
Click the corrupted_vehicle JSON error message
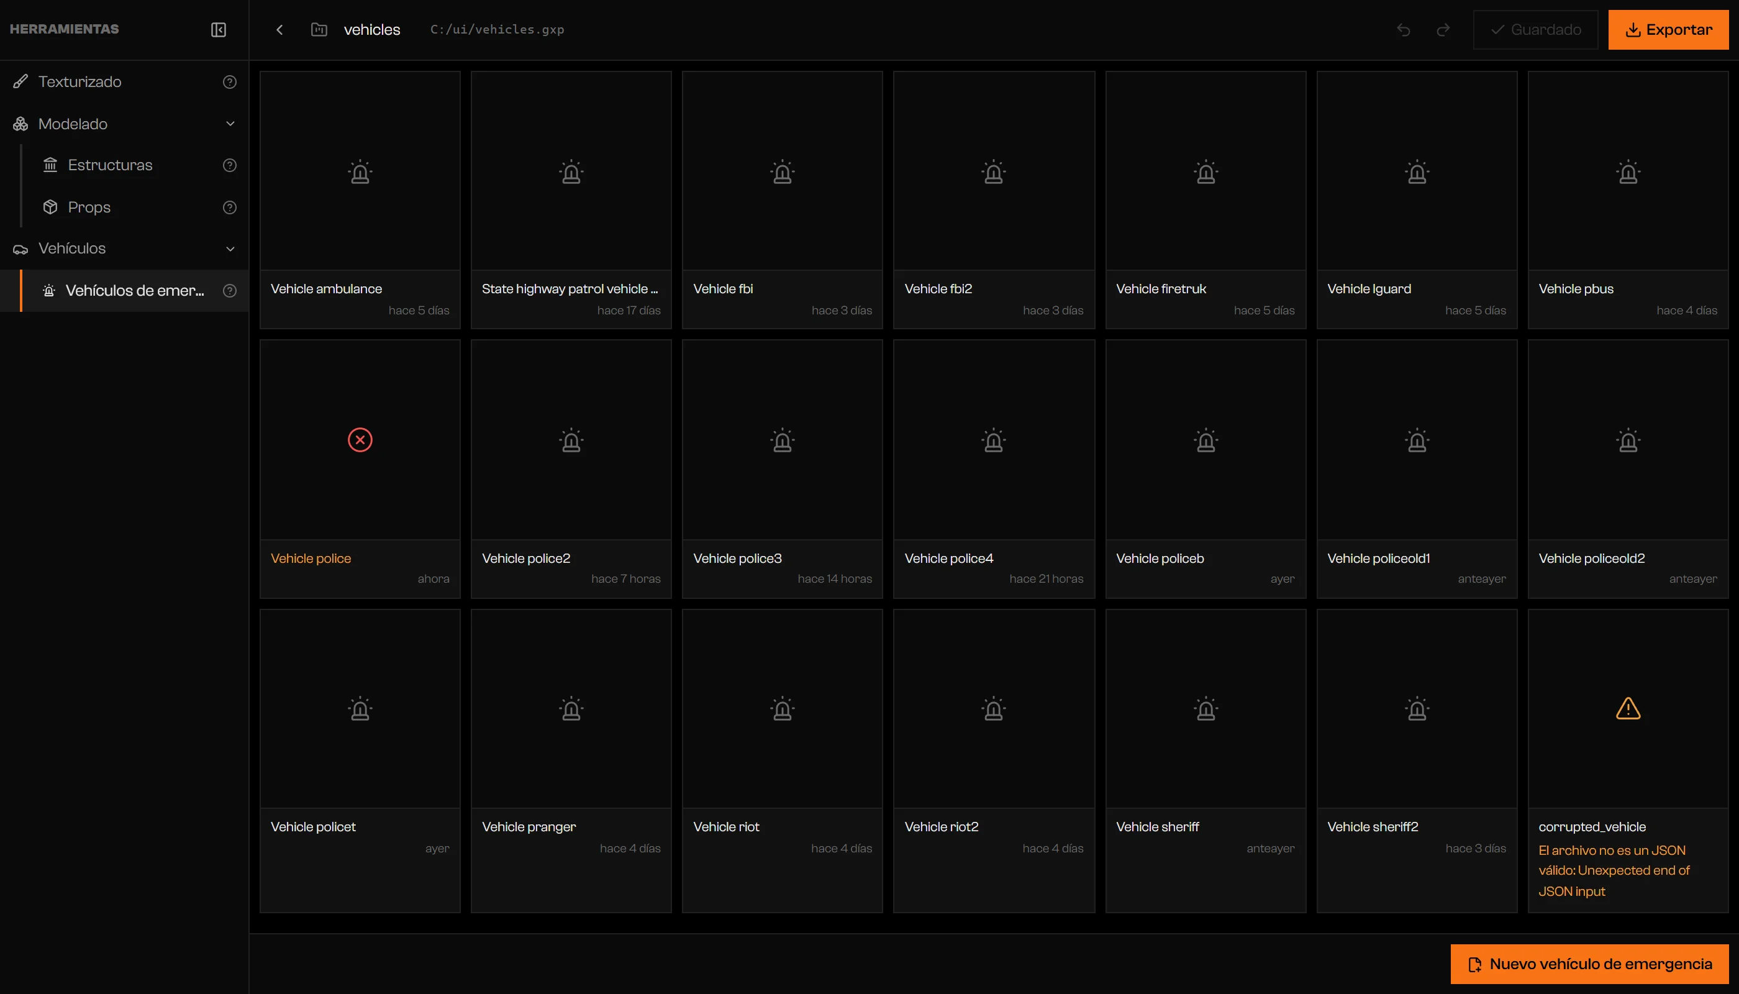tap(1614, 870)
